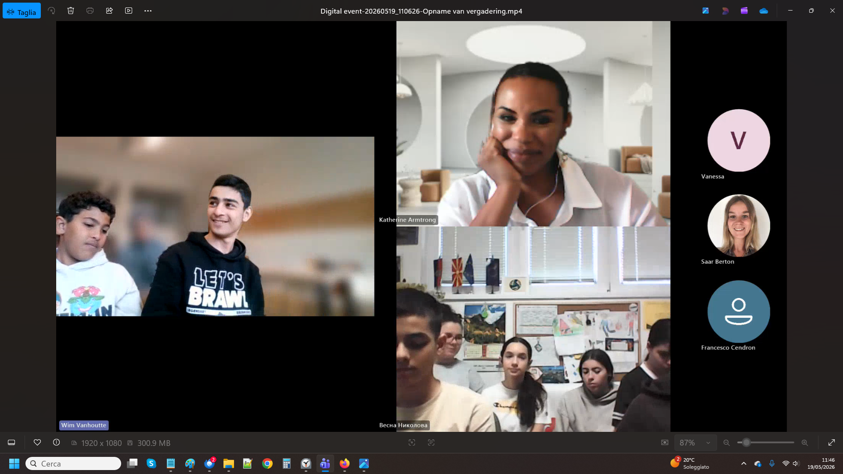Viewport: 843px width, 474px height.
Task: Click the fit-to-window icon
Action: click(665, 442)
